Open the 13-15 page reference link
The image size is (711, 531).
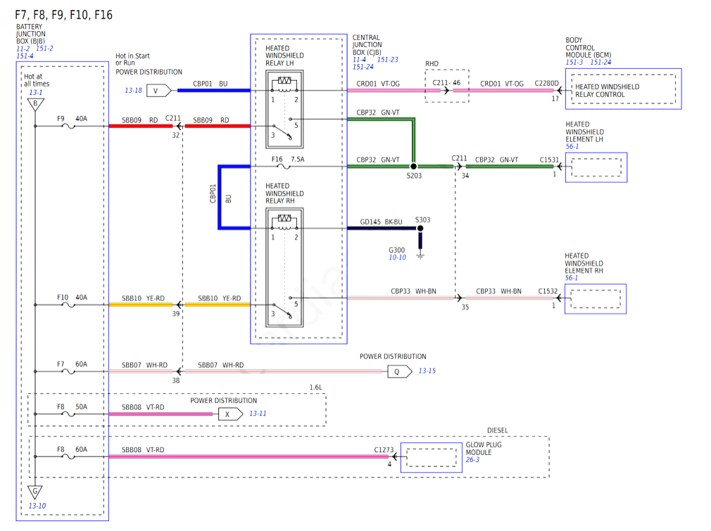[x=427, y=371]
